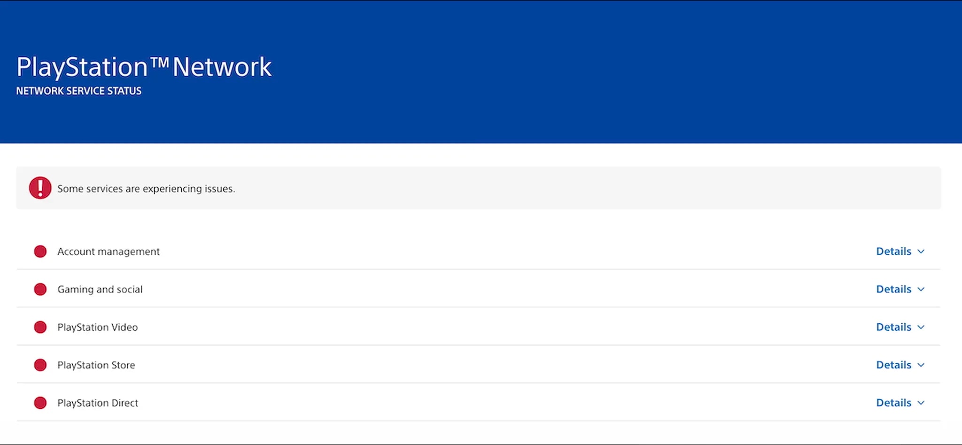Expand PlayStation Direct Details chevron
Image resolution: width=962 pixels, height=445 pixels.
(x=921, y=403)
